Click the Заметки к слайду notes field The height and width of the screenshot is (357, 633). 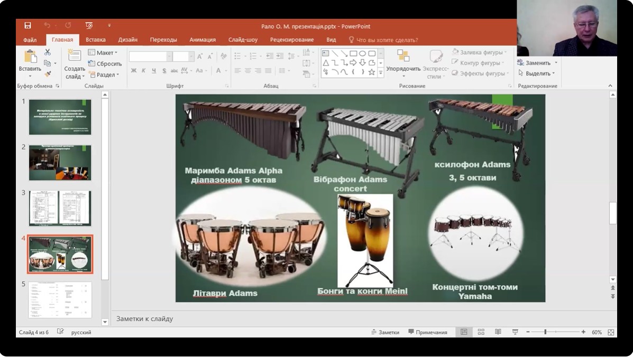(360, 319)
